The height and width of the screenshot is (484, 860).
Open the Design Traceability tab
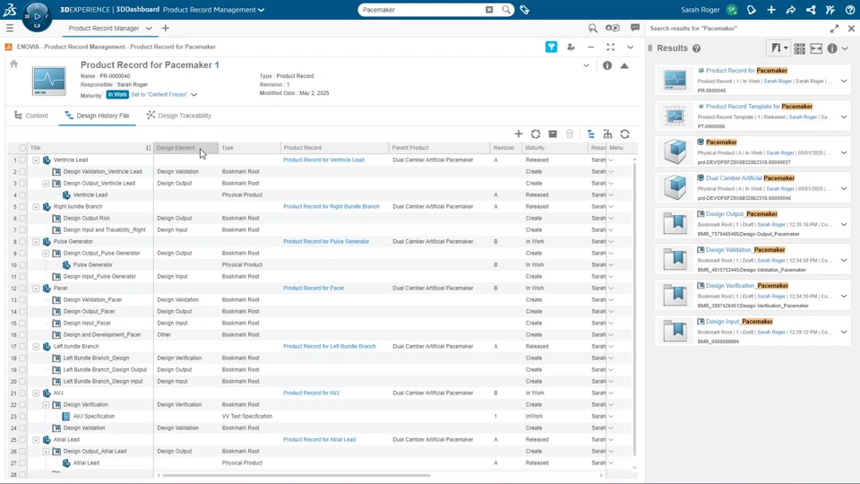pos(179,116)
